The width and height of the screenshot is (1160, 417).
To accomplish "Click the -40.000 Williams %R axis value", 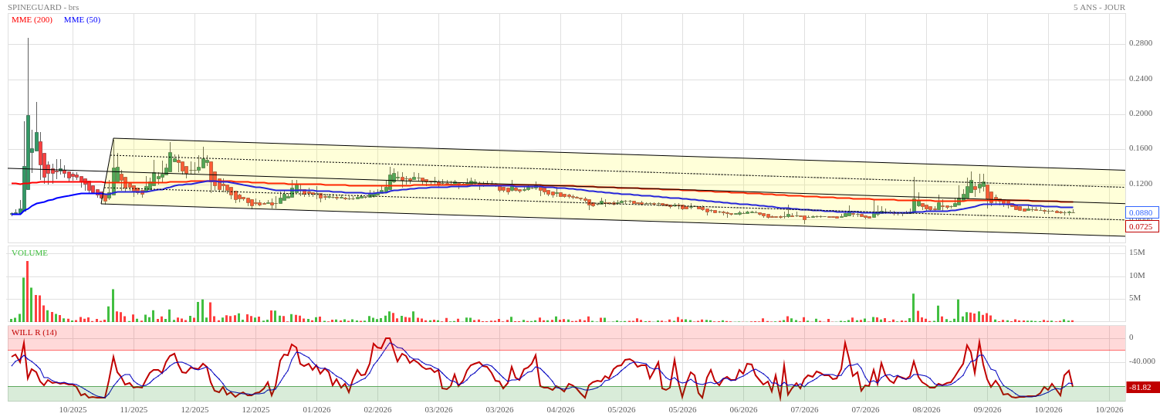I will (1142, 361).
